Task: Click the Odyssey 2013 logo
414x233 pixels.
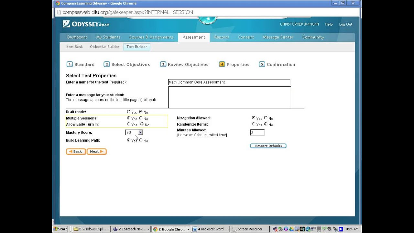Action: point(86,24)
